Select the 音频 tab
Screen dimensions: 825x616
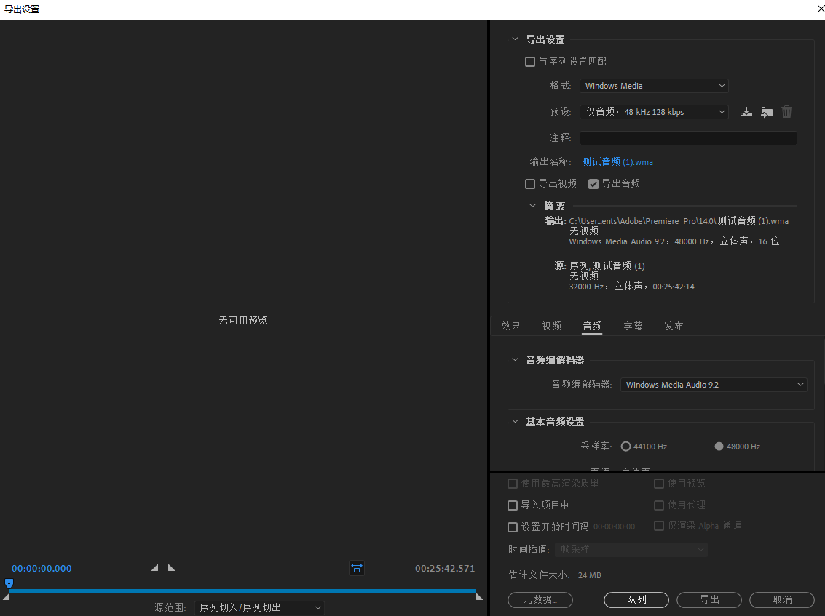pos(593,326)
